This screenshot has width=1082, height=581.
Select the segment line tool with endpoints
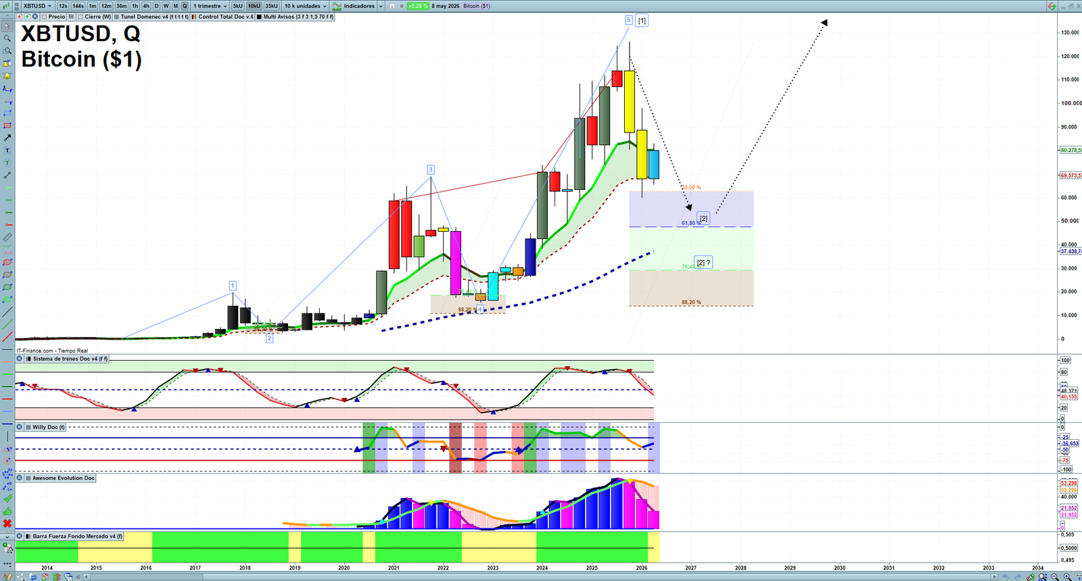(7, 176)
